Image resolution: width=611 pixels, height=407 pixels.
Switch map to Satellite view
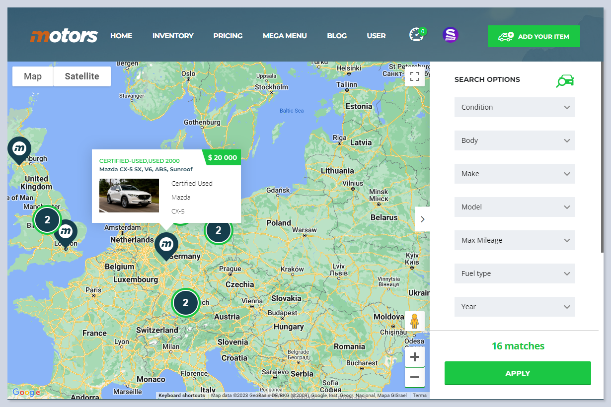tap(82, 76)
